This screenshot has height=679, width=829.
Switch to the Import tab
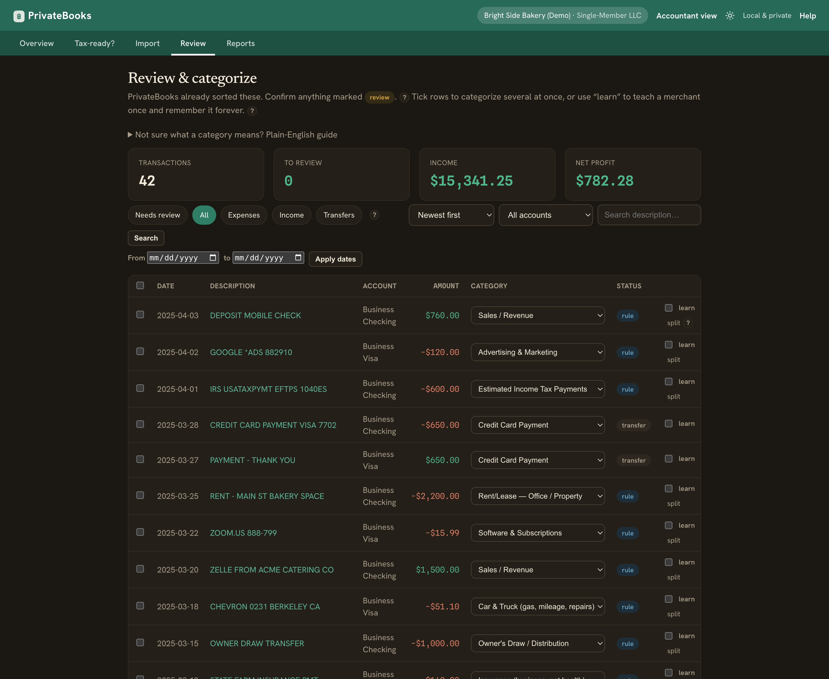coord(147,43)
